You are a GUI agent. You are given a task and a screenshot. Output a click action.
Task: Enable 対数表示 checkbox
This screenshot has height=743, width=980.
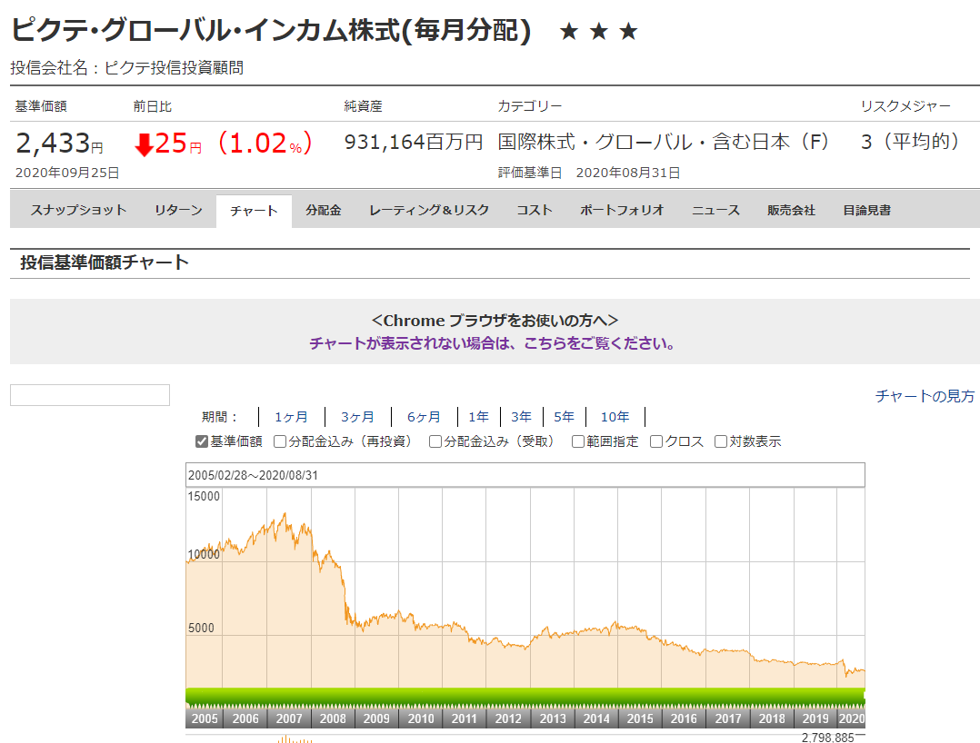(x=721, y=441)
